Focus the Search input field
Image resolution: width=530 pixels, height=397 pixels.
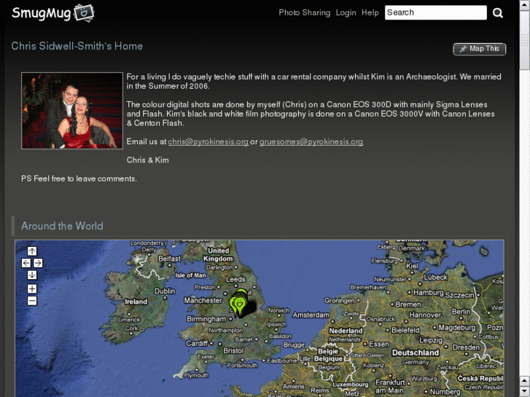[x=436, y=12]
